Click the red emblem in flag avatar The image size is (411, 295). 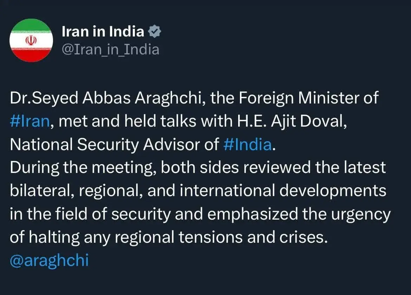(x=31, y=40)
